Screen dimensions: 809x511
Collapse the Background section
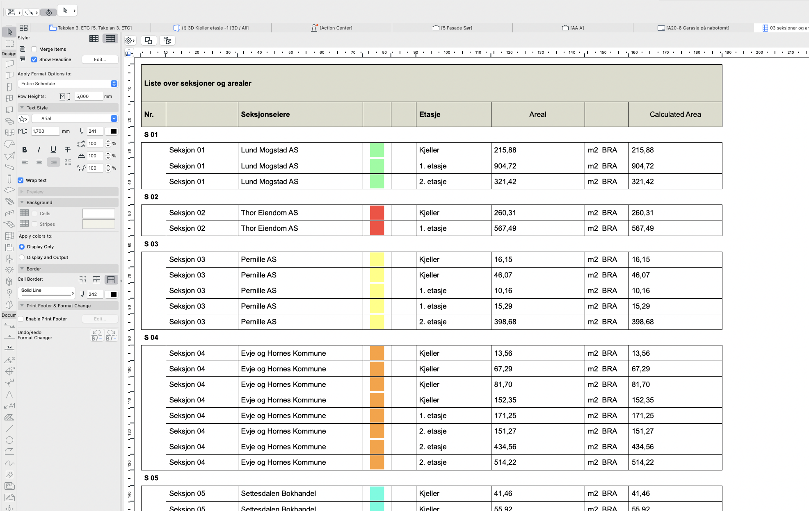(22, 202)
